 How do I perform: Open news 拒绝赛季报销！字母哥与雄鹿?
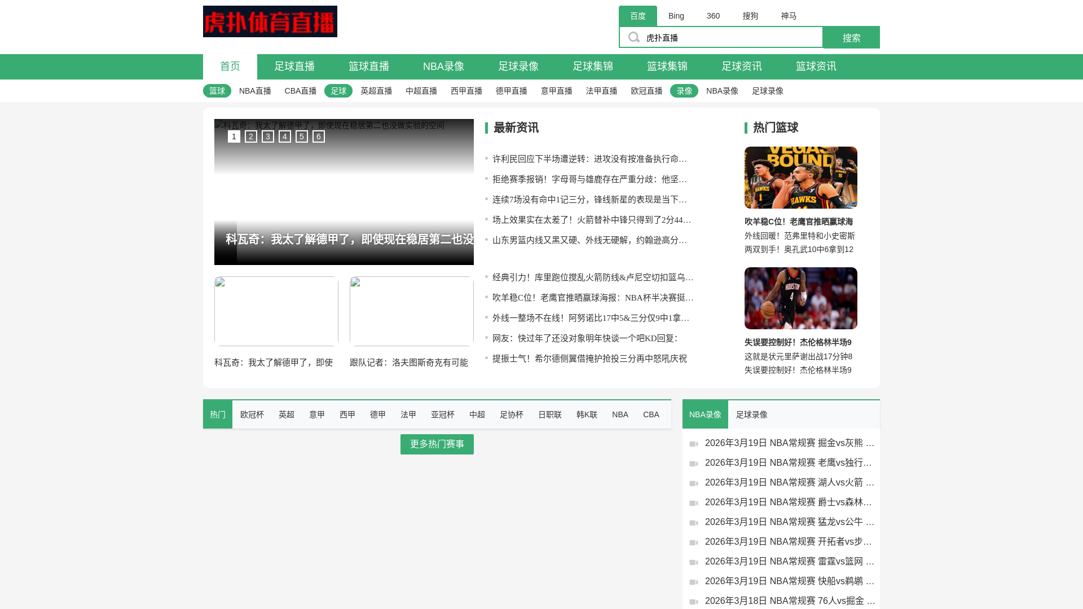click(x=589, y=179)
